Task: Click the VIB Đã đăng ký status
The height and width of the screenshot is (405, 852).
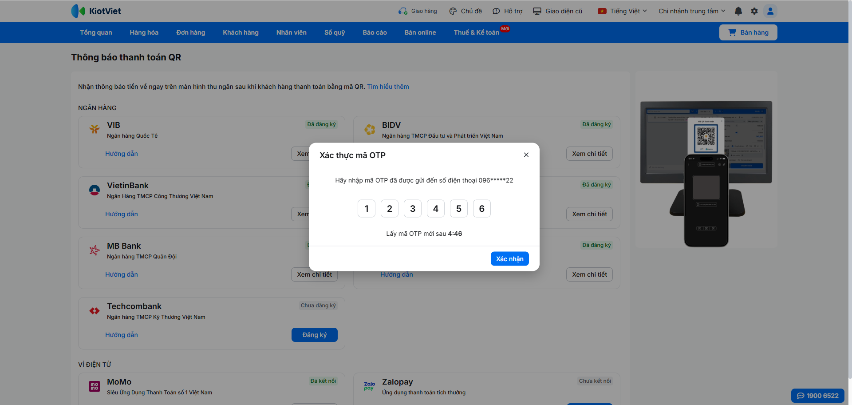Action: [322, 124]
